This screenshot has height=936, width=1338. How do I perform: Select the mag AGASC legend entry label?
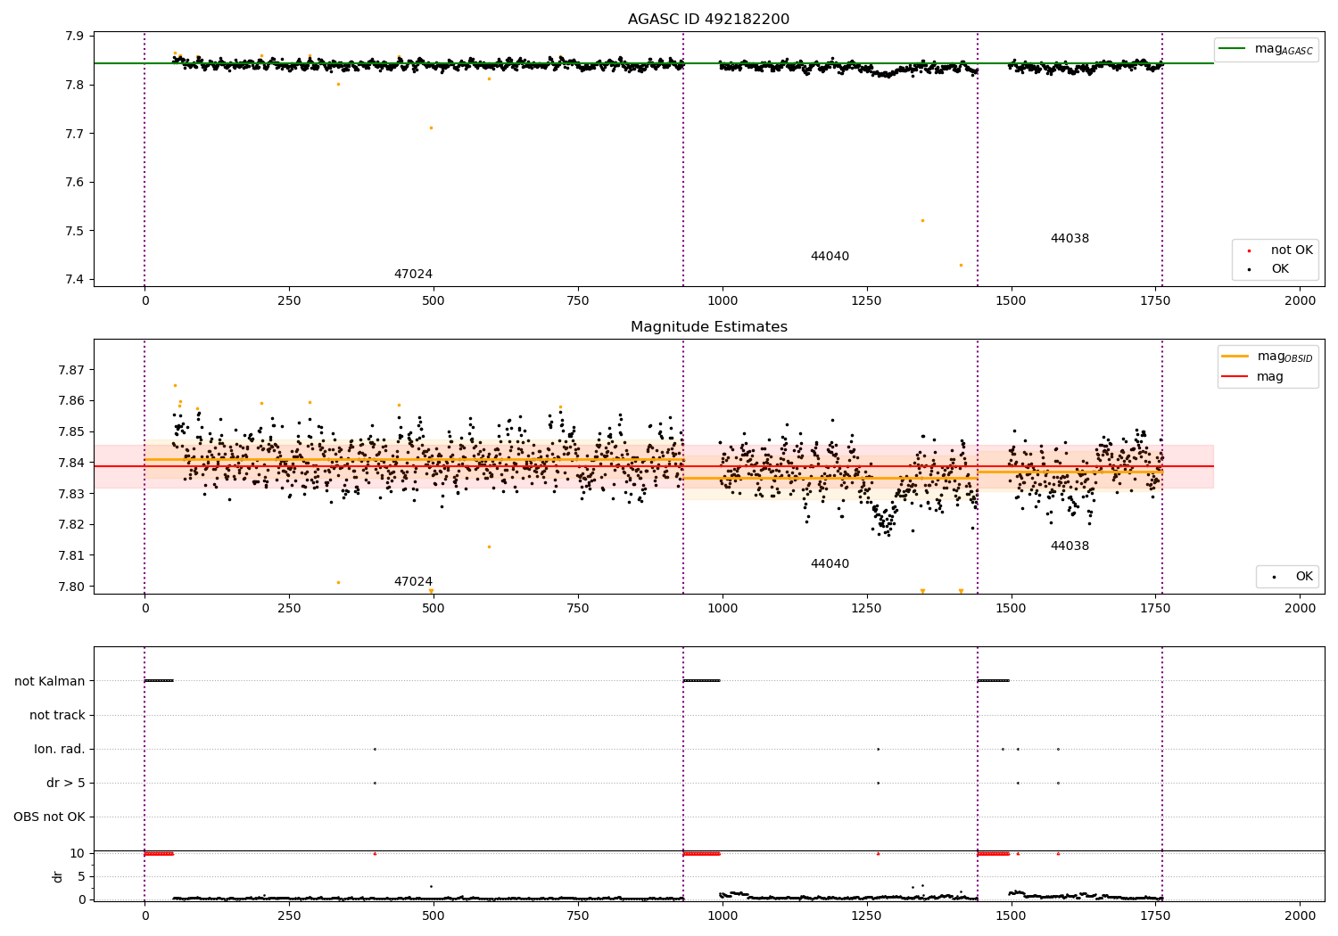[1284, 49]
